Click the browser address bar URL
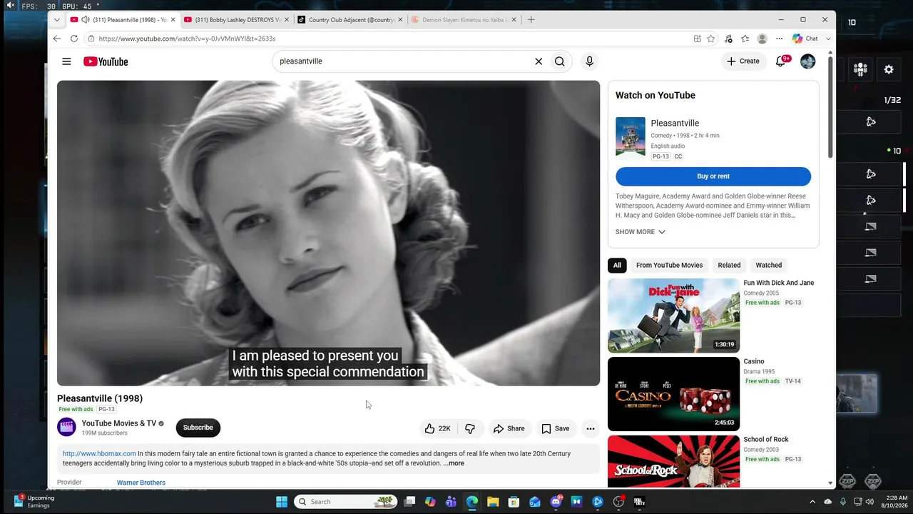 [187, 39]
